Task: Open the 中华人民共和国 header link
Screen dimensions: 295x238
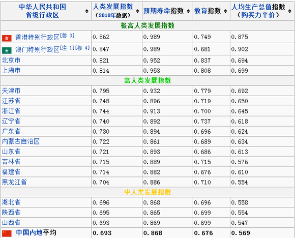Action: (43, 7)
